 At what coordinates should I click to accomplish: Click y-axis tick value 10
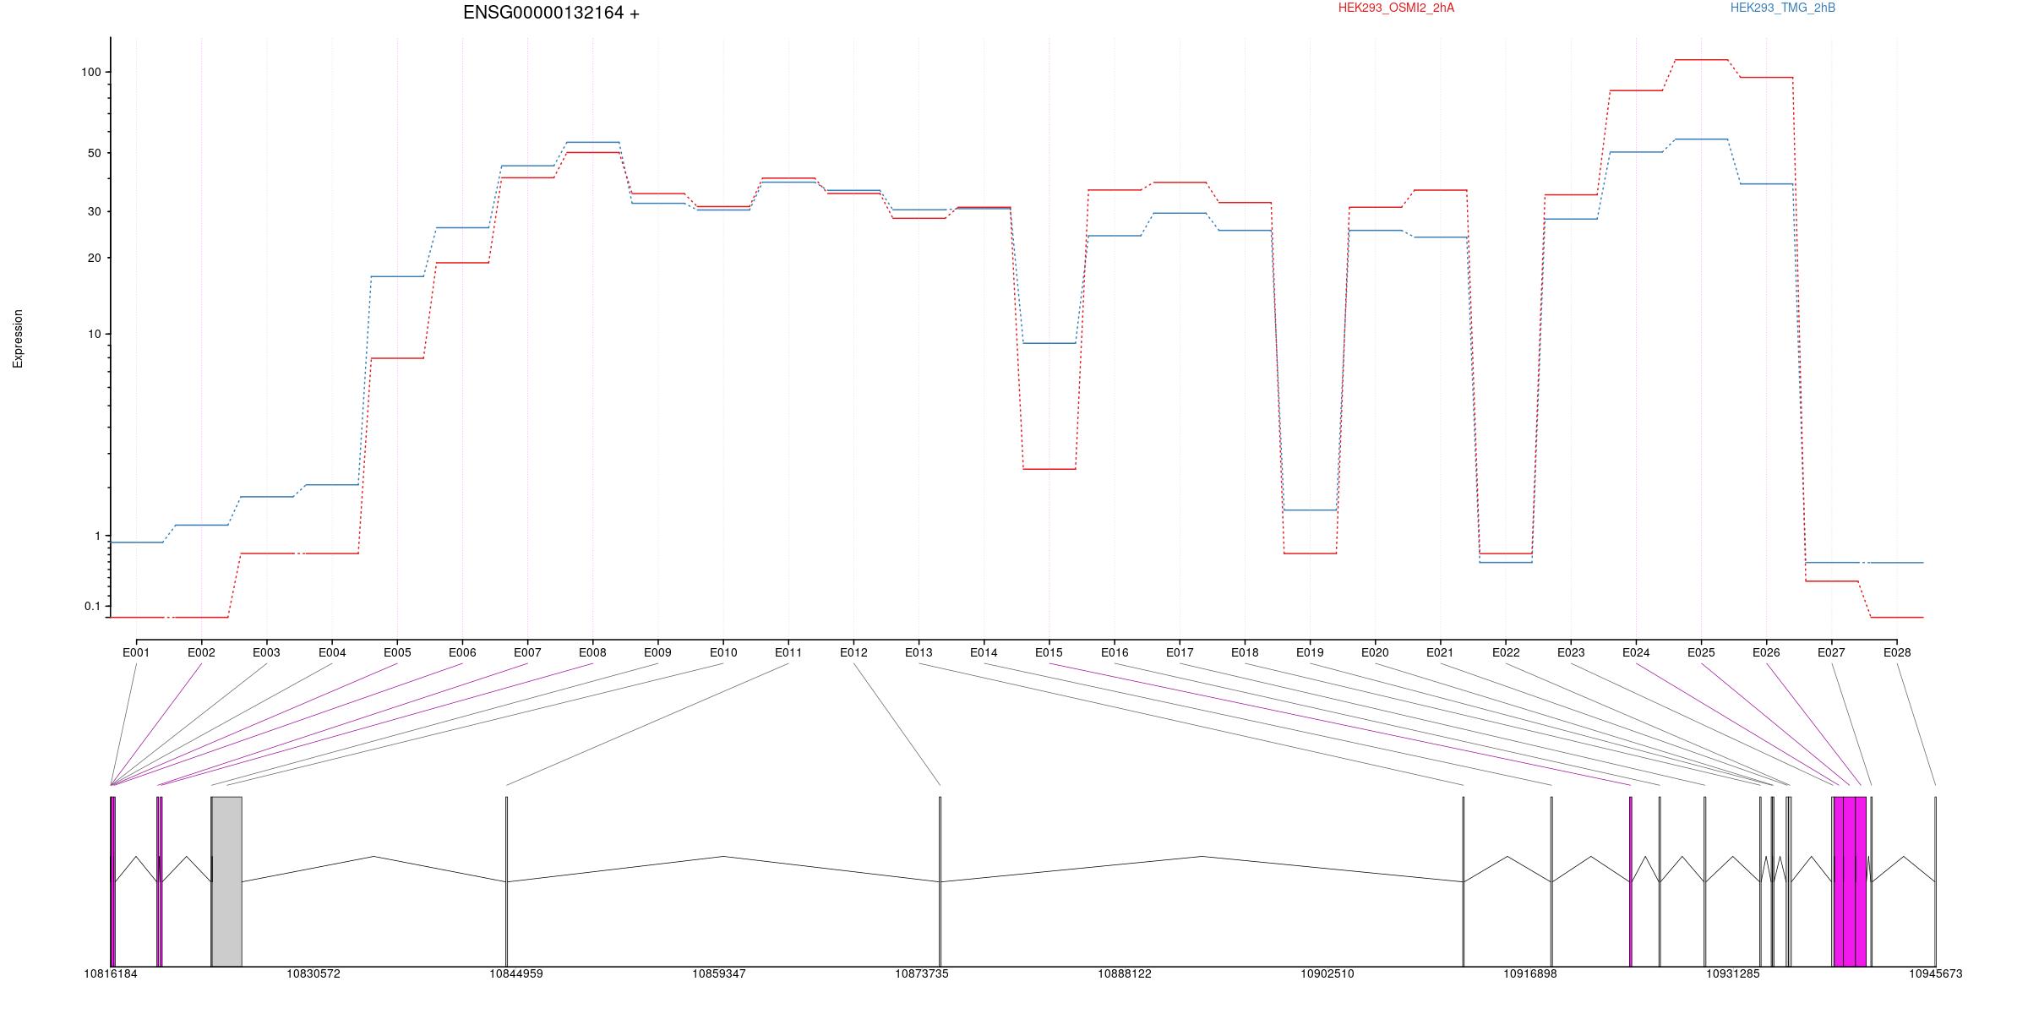[95, 334]
